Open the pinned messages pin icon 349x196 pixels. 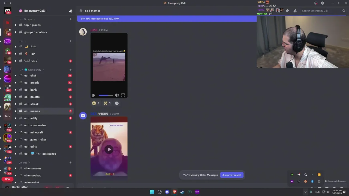coord(287,11)
